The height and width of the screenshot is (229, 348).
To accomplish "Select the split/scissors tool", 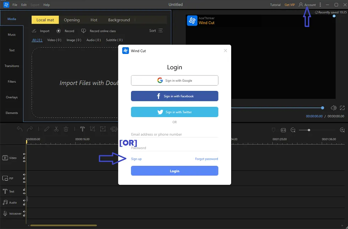I will (x=56, y=129).
